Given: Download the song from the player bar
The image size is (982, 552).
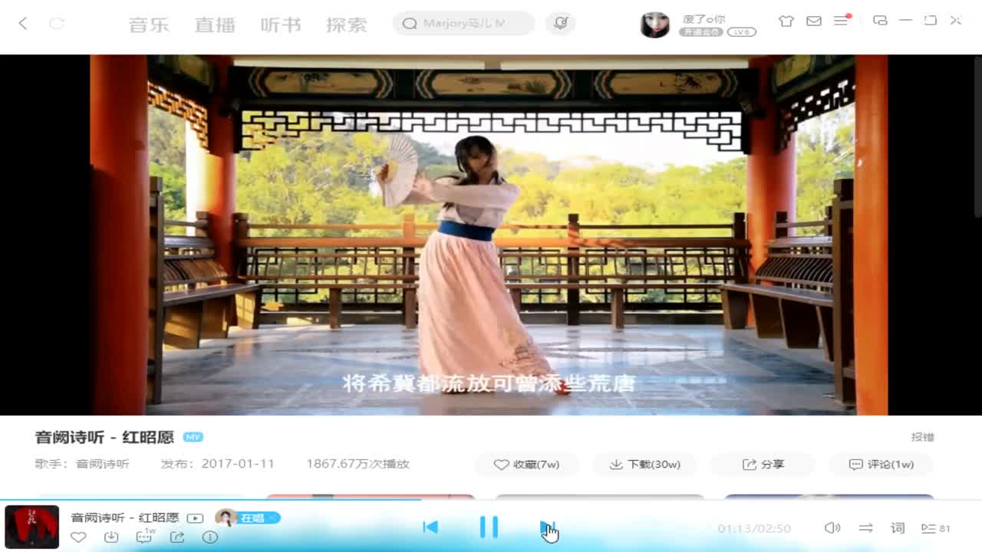Looking at the screenshot, I should 111,537.
